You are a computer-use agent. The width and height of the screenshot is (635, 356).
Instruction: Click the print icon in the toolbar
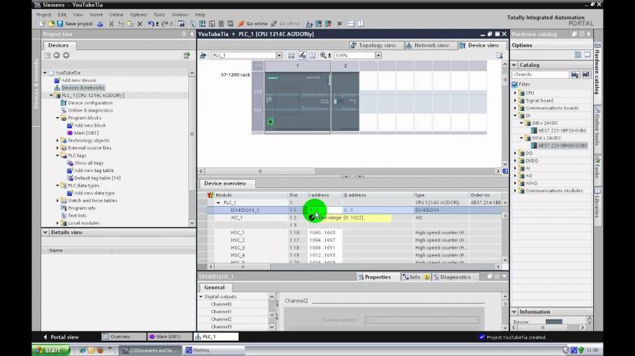100,24
